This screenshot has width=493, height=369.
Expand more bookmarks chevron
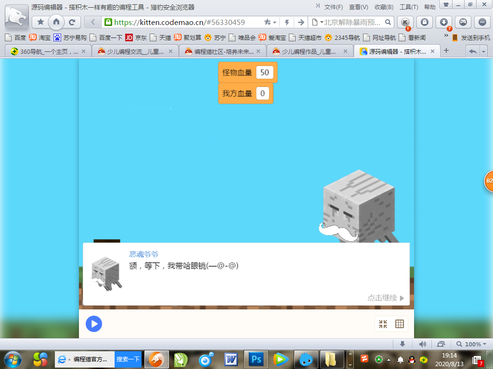[x=446, y=36]
